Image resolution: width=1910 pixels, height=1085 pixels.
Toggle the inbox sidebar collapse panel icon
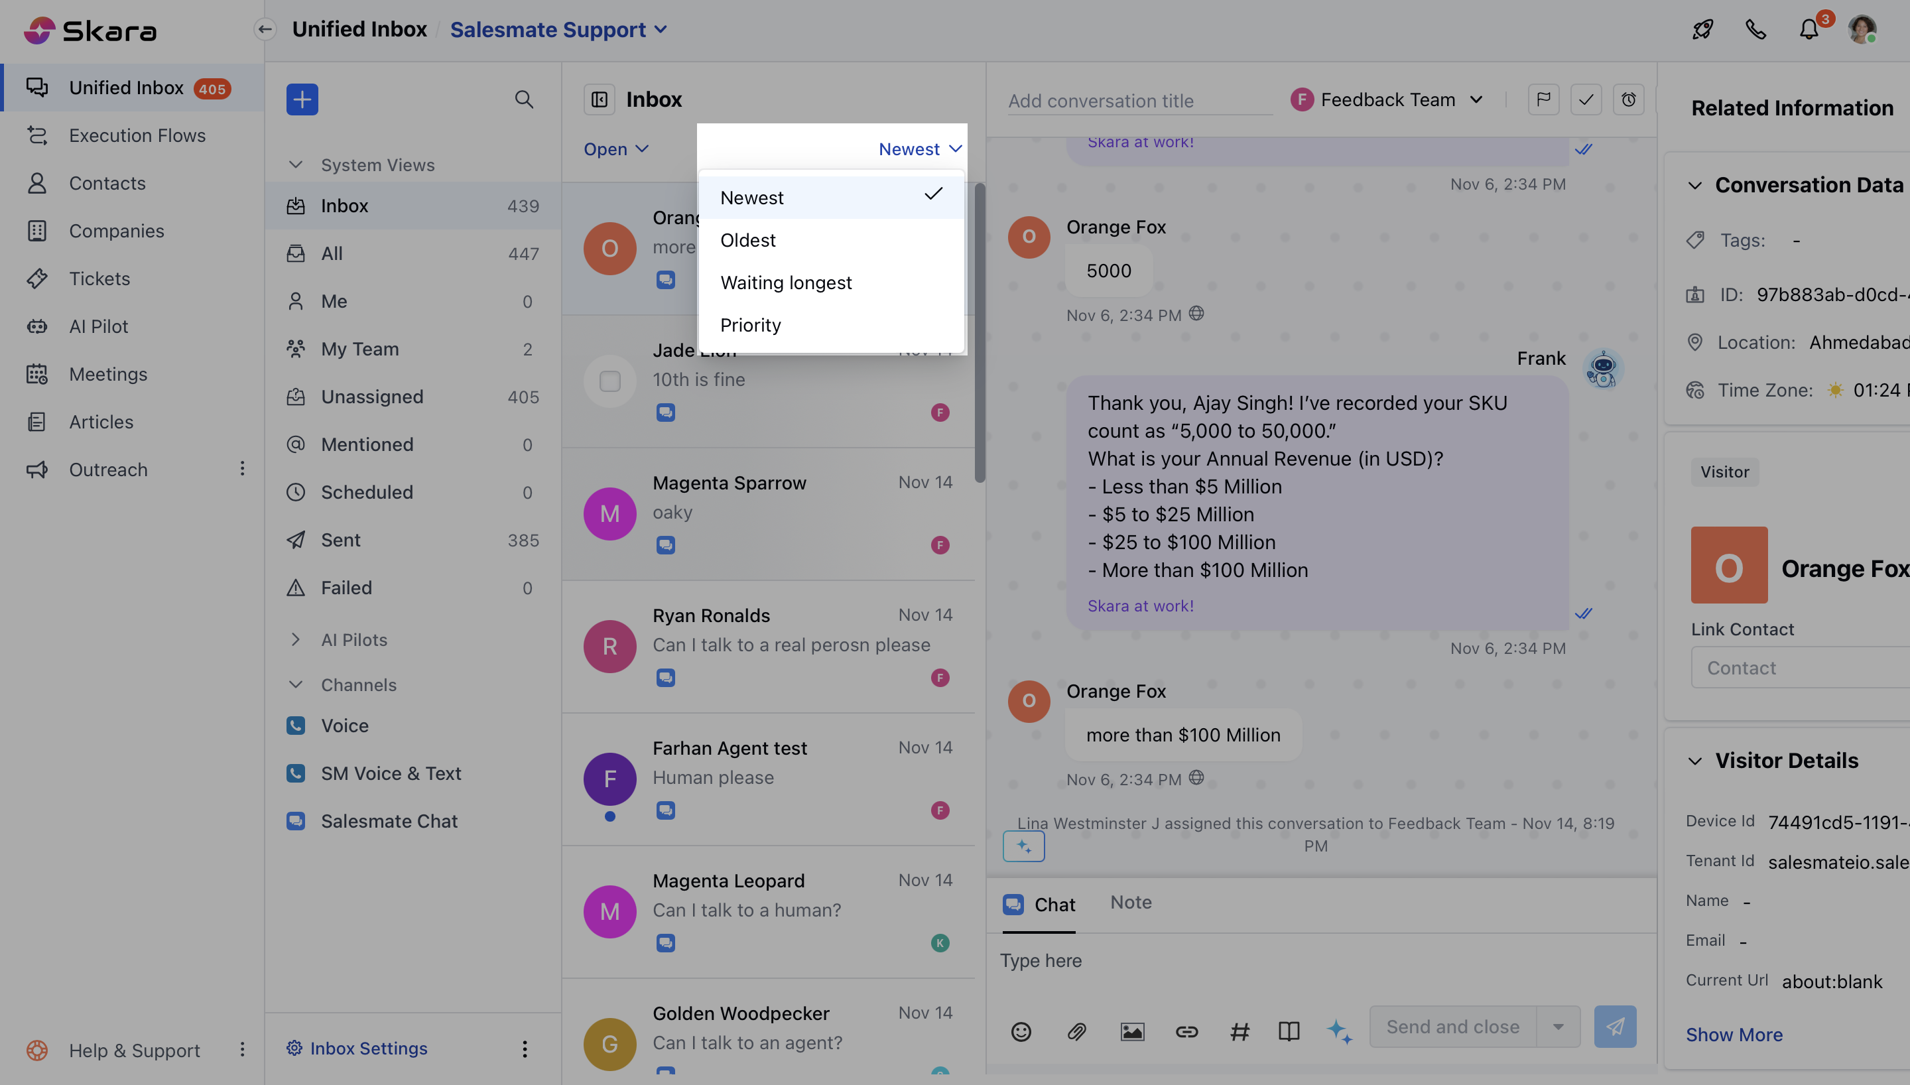click(599, 99)
